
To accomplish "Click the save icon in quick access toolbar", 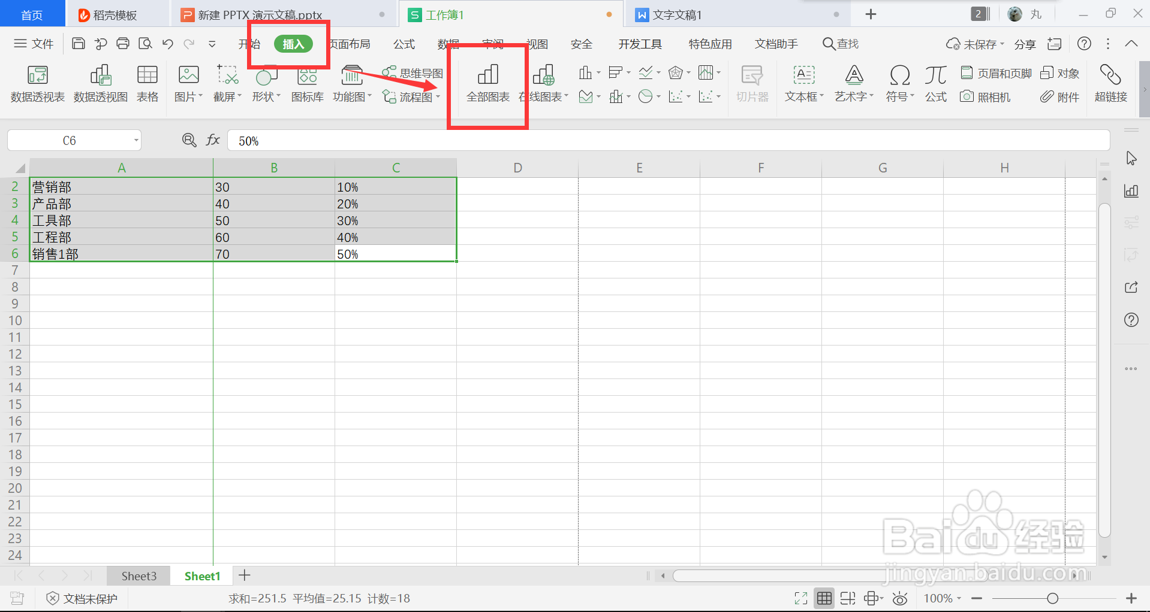I will tap(79, 44).
